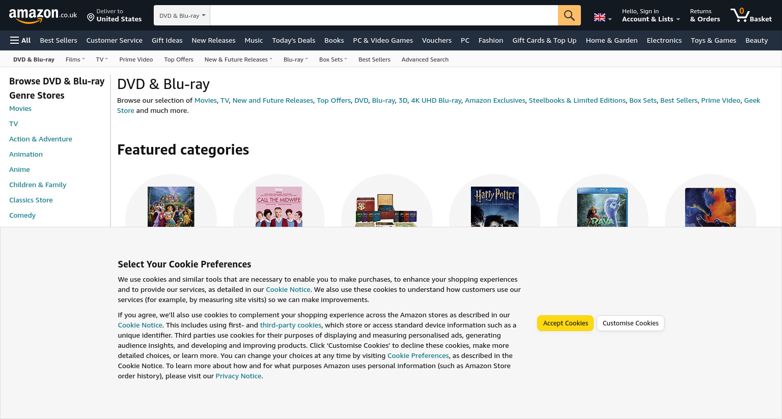This screenshot has height=419, width=782.
Task: Open Returns & Orders
Action: coord(705,15)
